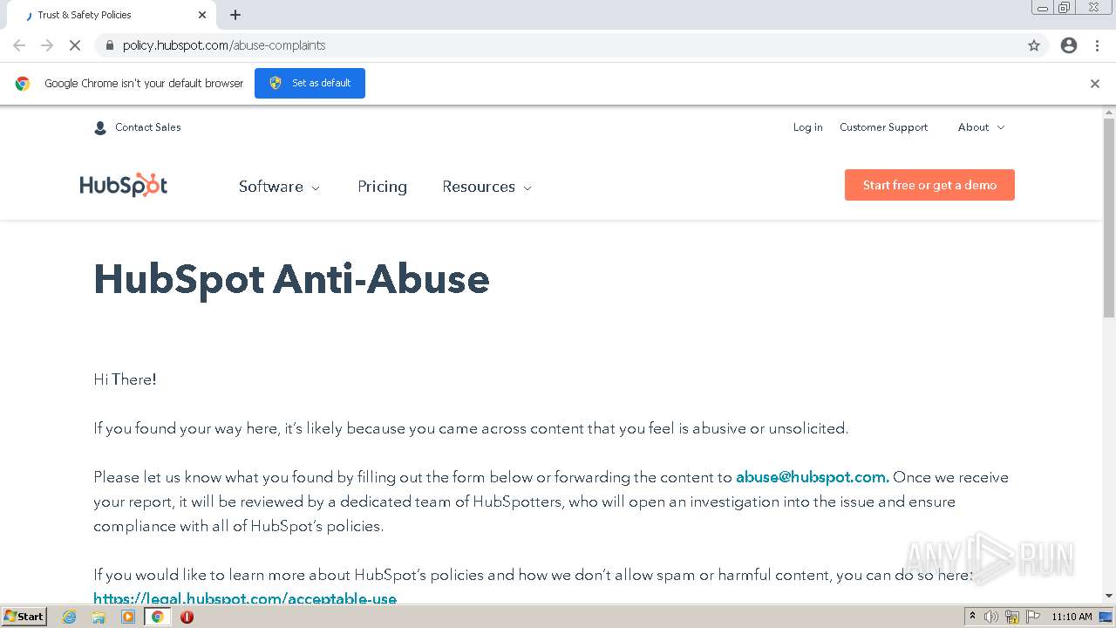Open a new tab with plus icon

click(235, 15)
